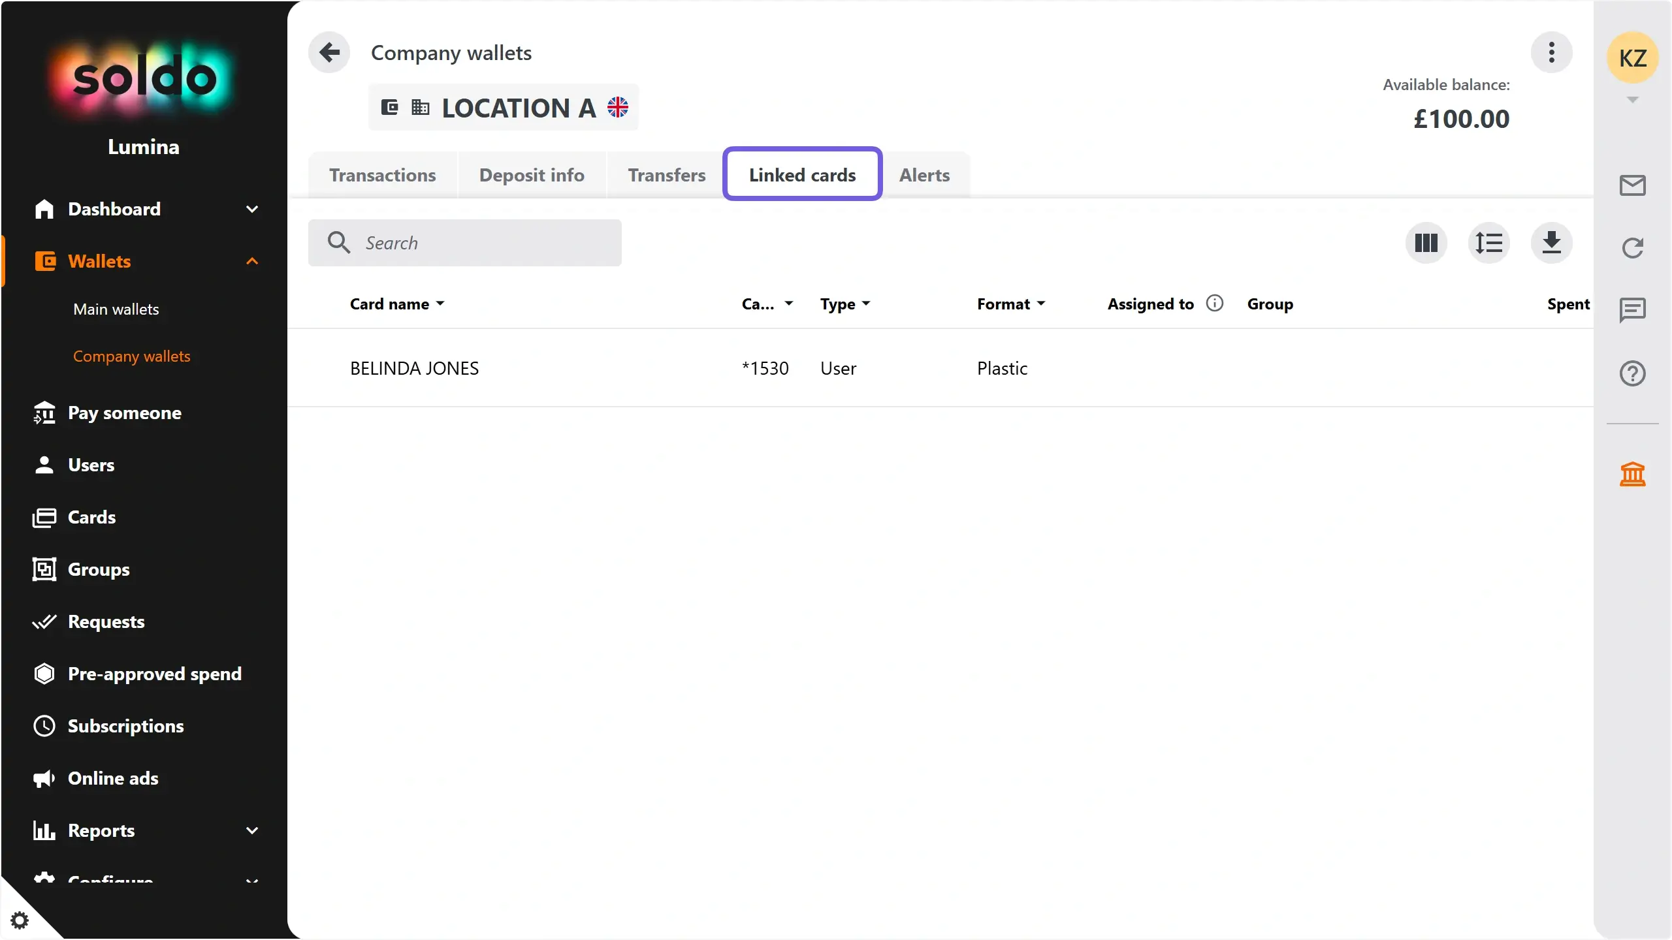
Task: Open Subscriptions in the sidebar
Action: point(125,726)
